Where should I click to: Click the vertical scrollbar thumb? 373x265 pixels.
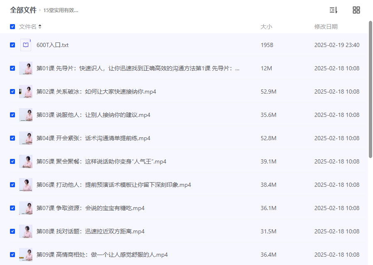point(371,89)
